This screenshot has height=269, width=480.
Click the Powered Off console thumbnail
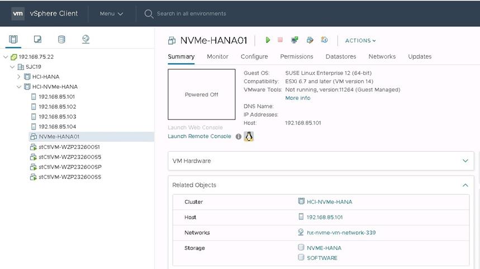tap(201, 94)
